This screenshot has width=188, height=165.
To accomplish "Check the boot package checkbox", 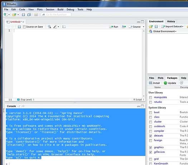I will click(150, 113).
